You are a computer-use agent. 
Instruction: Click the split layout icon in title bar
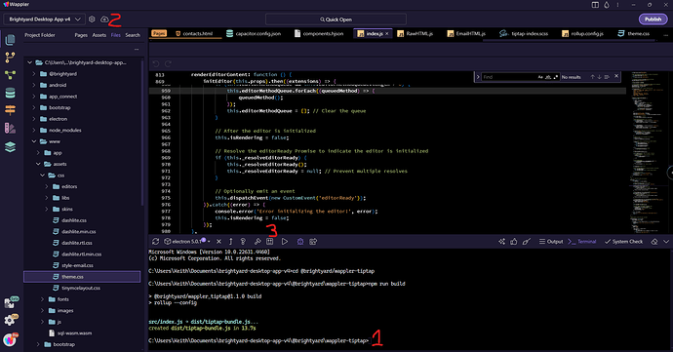pos(595,5)
